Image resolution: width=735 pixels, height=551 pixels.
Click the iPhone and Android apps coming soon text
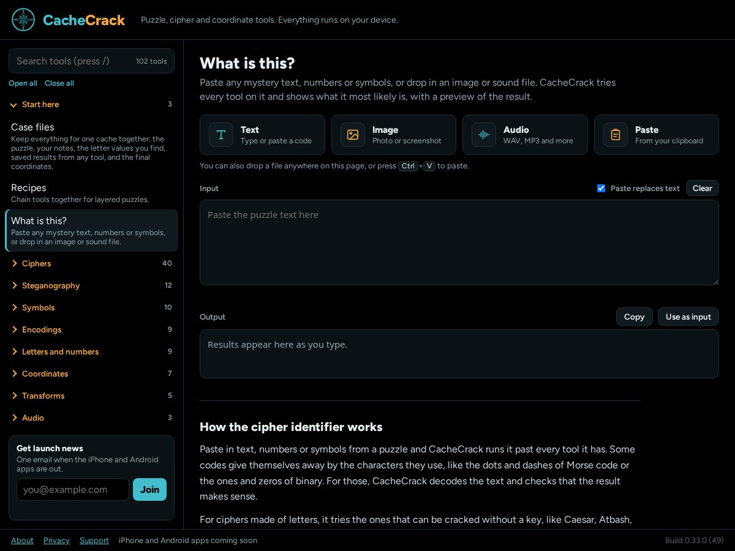click(188, 541)
